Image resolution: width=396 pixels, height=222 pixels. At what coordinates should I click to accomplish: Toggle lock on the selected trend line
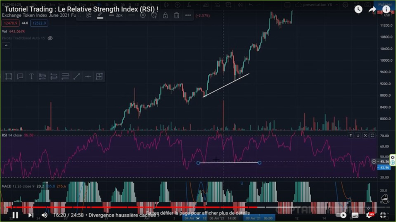pyautogui.click(x=166, y=15)
